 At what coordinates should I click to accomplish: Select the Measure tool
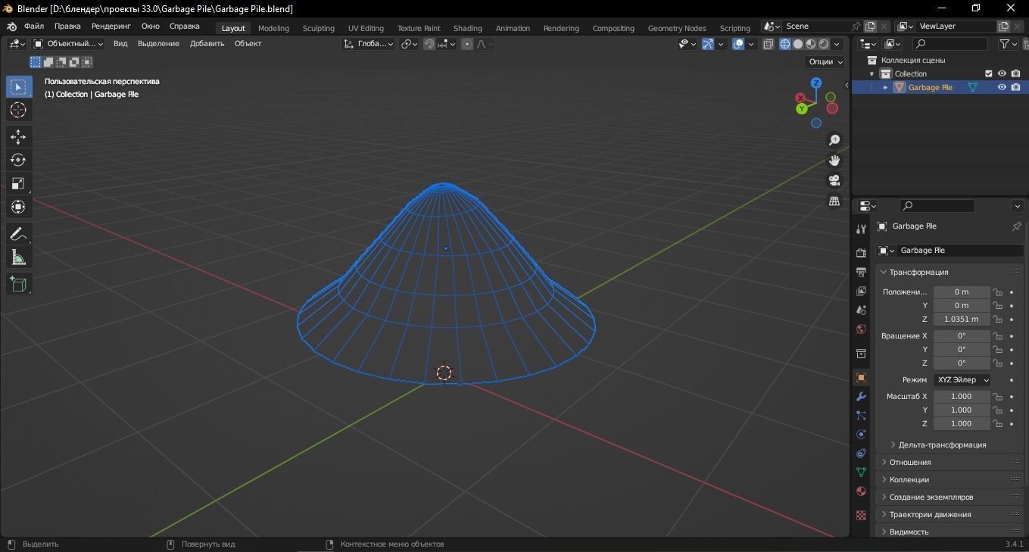(18, 257)
